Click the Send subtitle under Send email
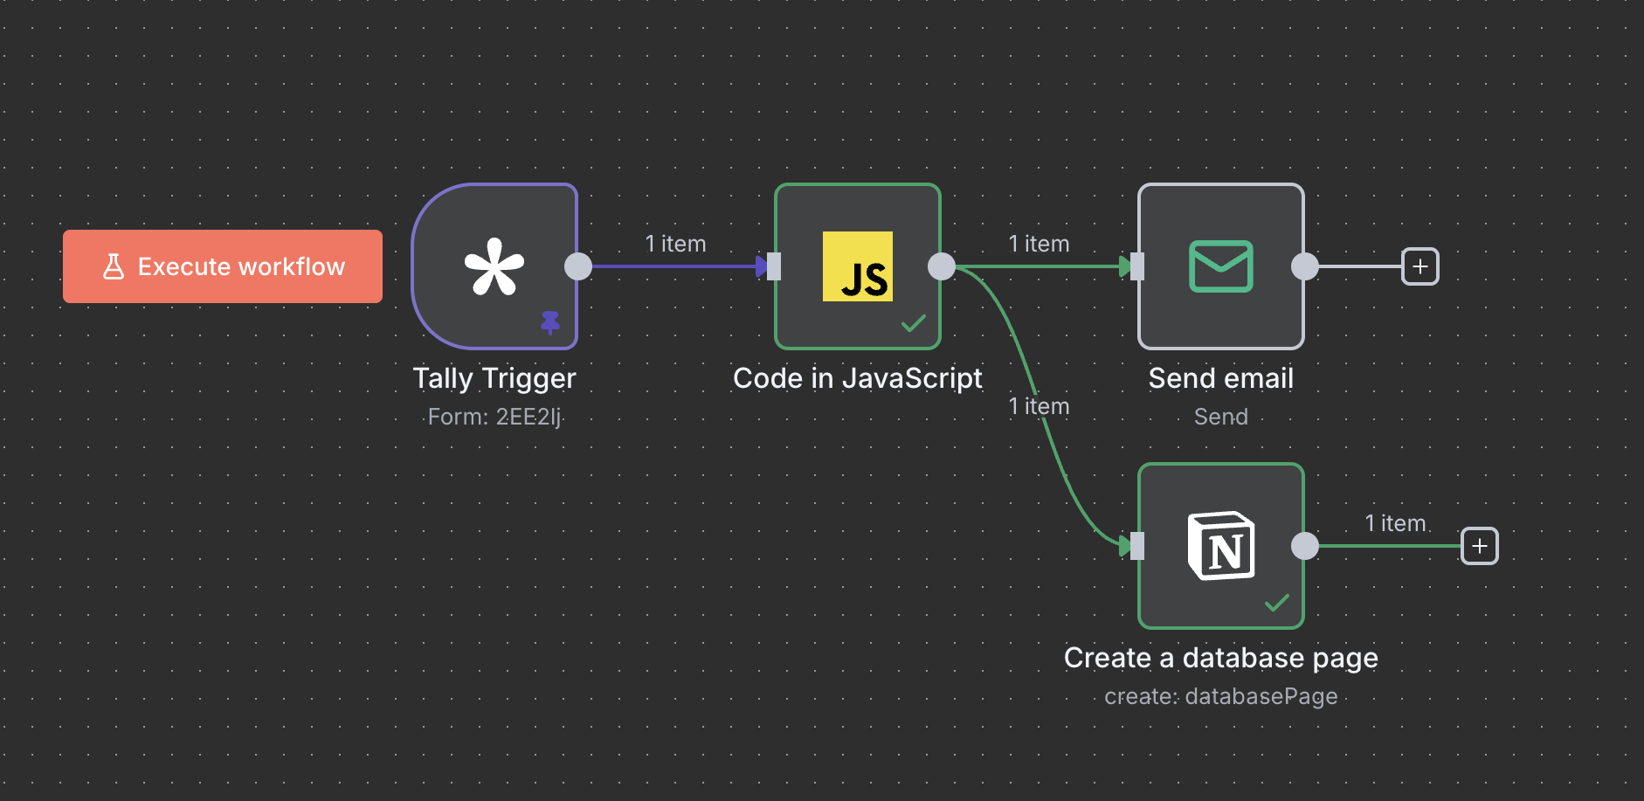The height and width of the screenshot is (801, 1644). tap(1220, 417)
